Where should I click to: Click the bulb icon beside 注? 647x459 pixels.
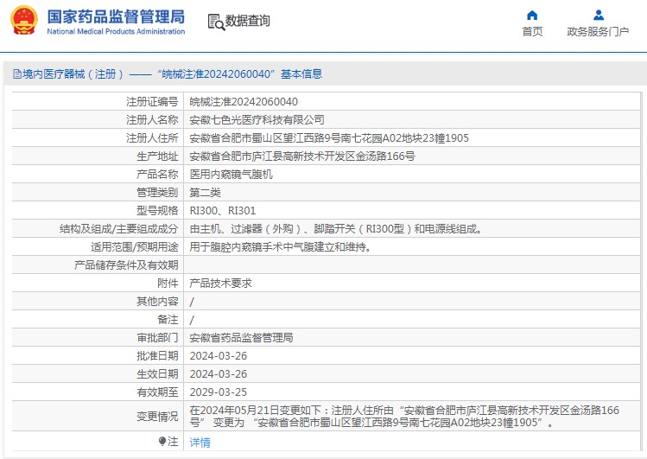coord(162,442)
